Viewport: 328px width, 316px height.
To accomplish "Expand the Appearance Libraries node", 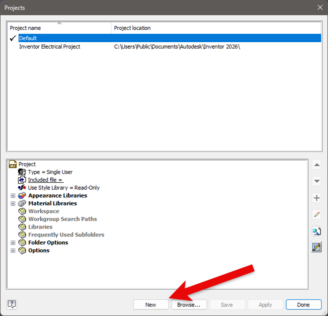I will pos(13,196).
